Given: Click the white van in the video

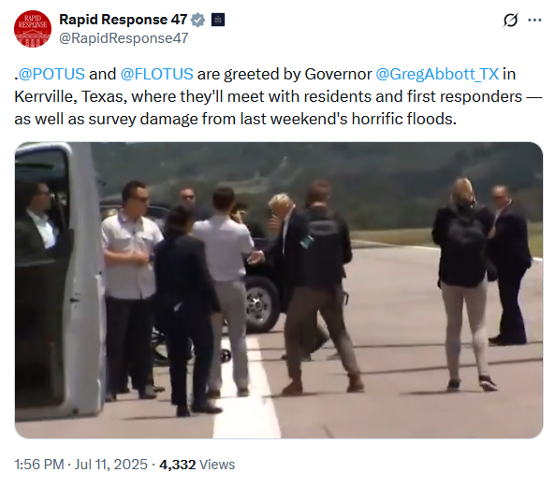Looking at the screenshot, I should point(58,281).
